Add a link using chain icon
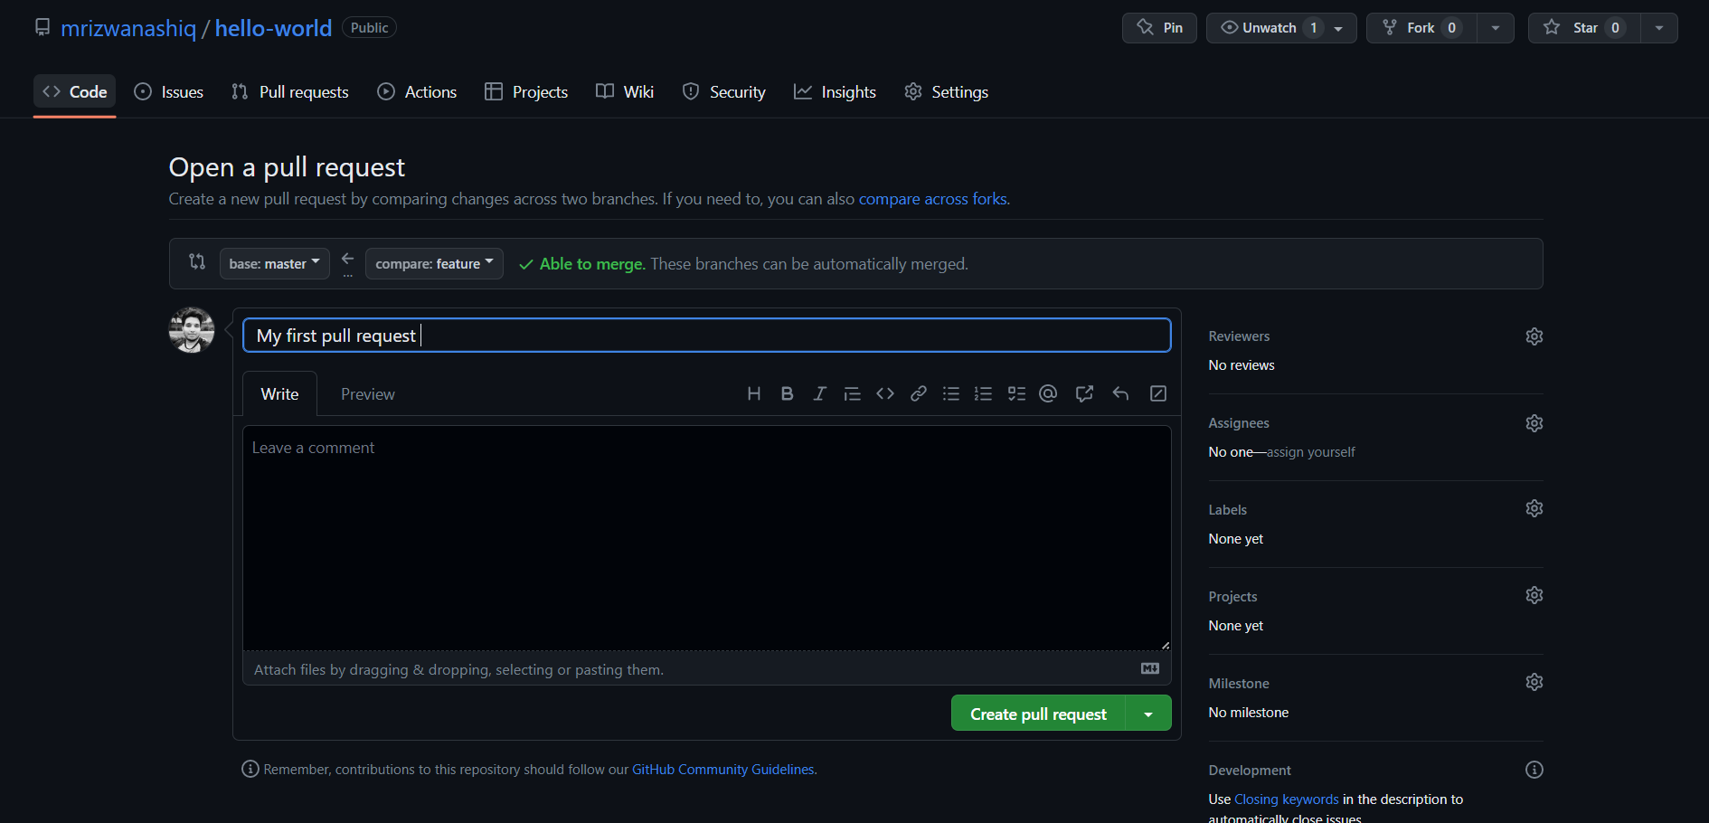The image size is (1709, 823). click(918, 393)
